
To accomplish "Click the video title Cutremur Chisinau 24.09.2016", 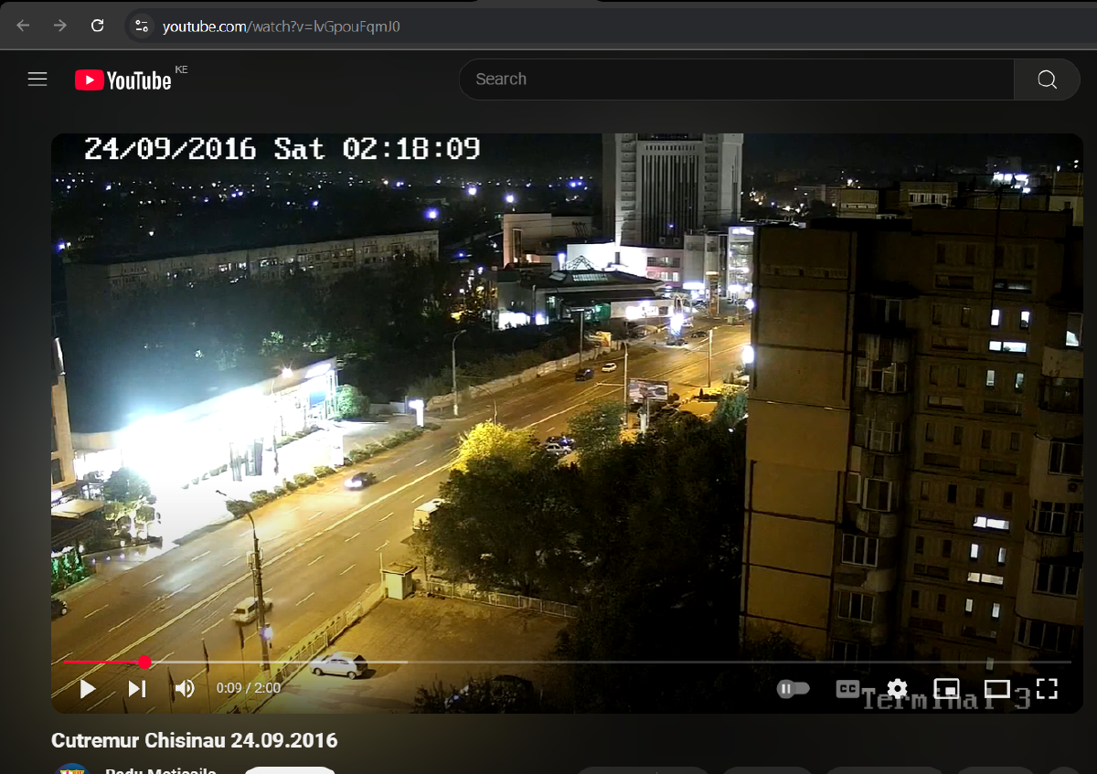I will 194,740.
